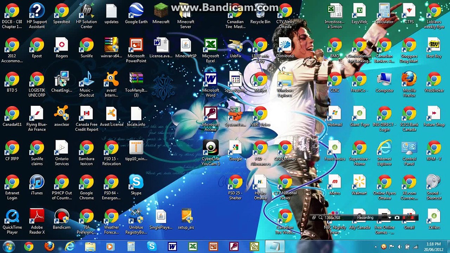Open the Action Center flag tray icon

pos(392,247)
